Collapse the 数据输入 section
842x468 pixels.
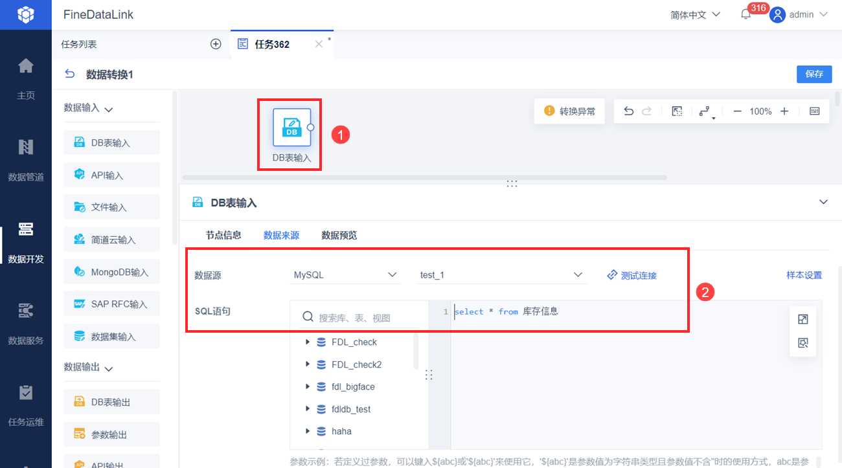pyautogui.click(x=108, y=109)
